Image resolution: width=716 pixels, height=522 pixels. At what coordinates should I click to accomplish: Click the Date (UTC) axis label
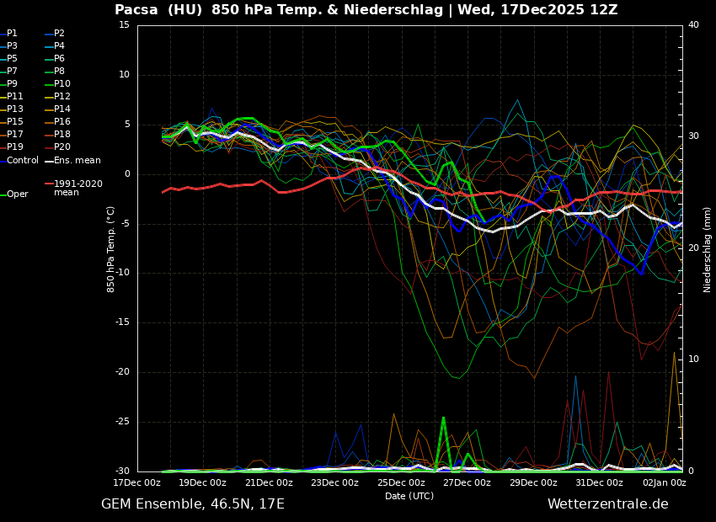click(x=409, y=497)
